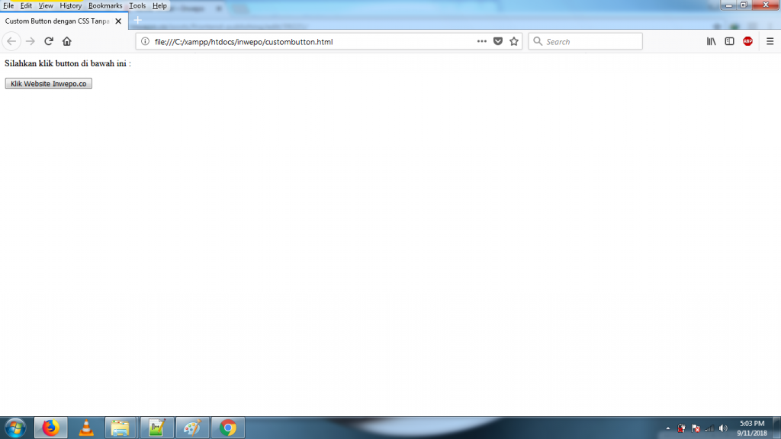Open Notepad++ from the taskbar

(x=157, y=428)
